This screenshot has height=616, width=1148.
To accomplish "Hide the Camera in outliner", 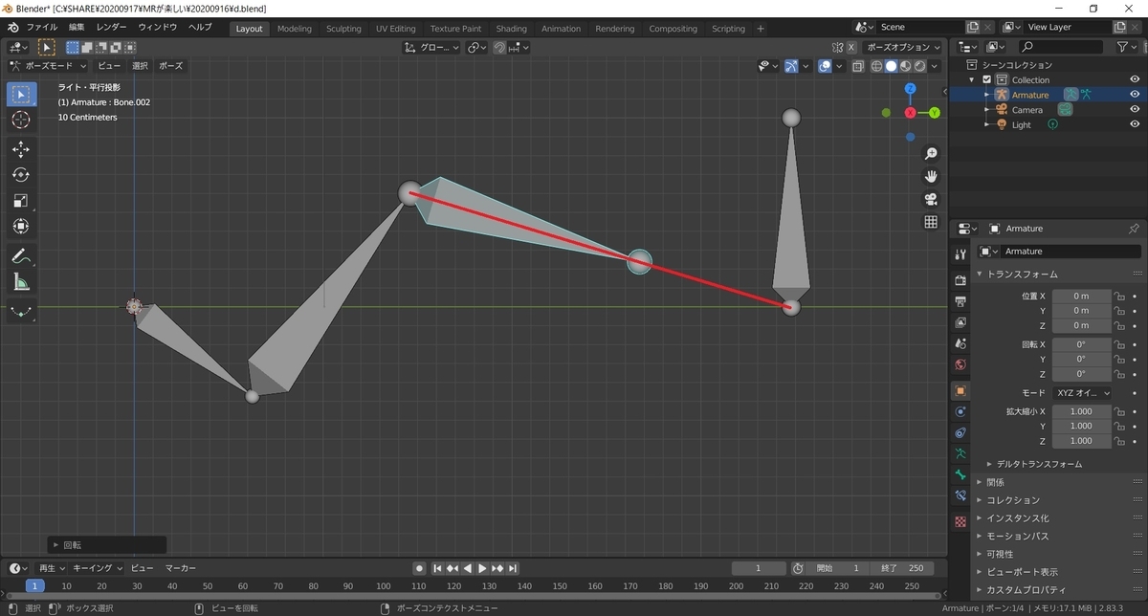I will click(x=1135, y=110).
